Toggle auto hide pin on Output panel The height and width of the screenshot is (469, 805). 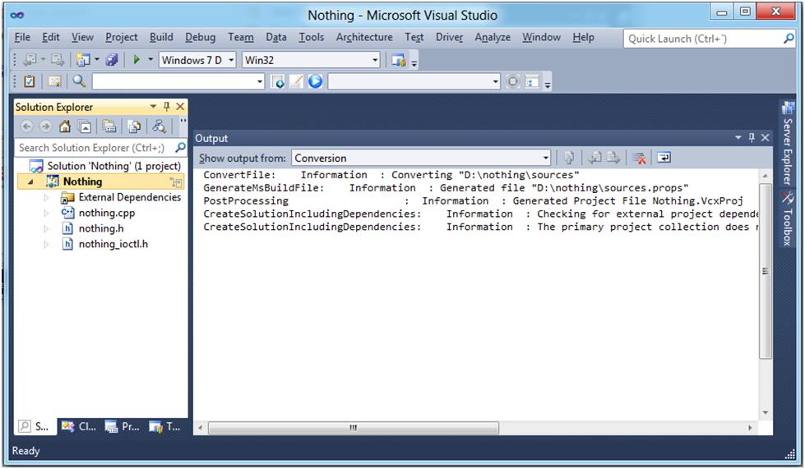[x=752, y=138]
